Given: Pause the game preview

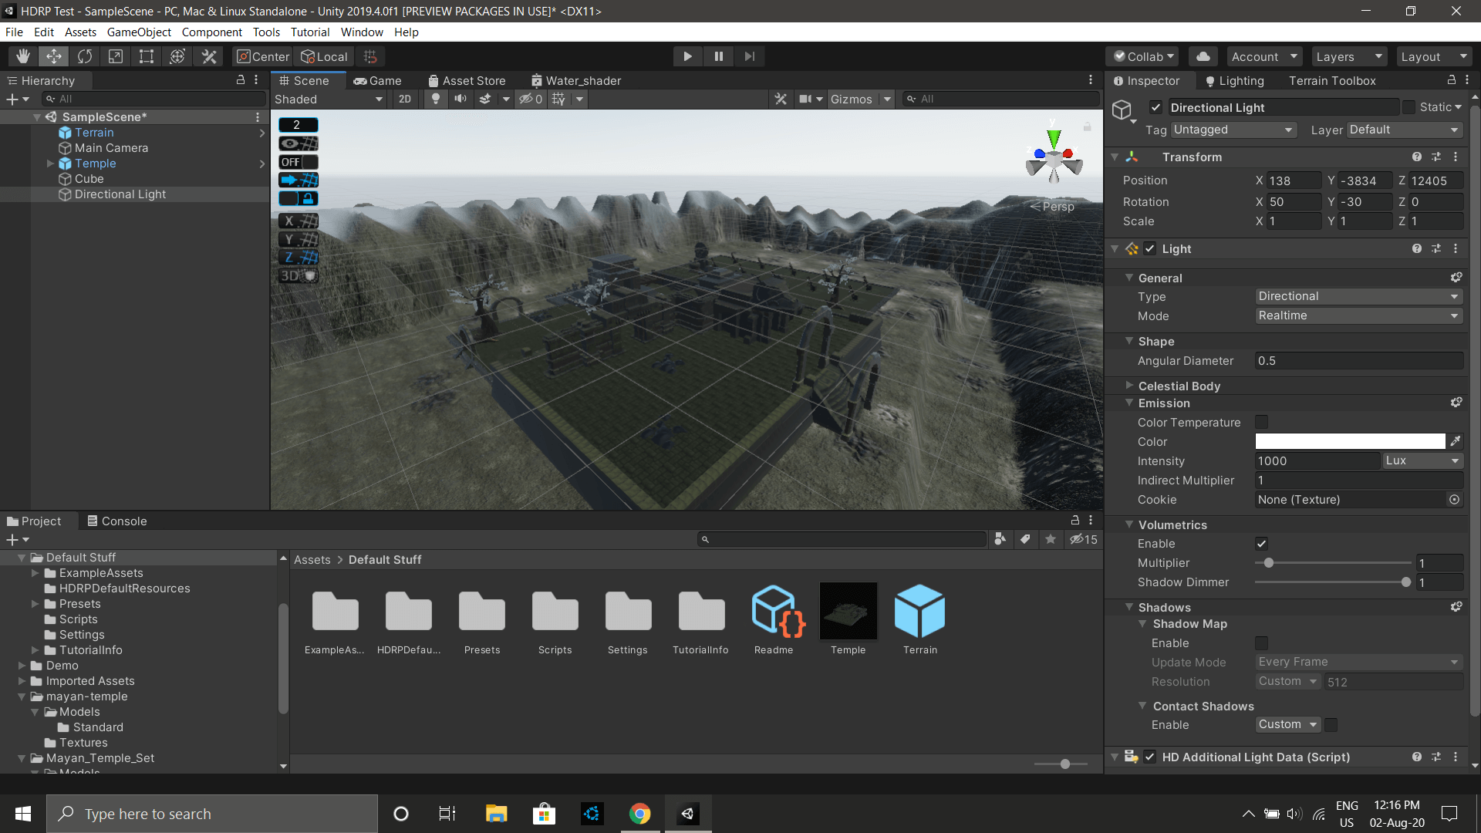Looking at the screenshot, I should click(x=718, y=56).
